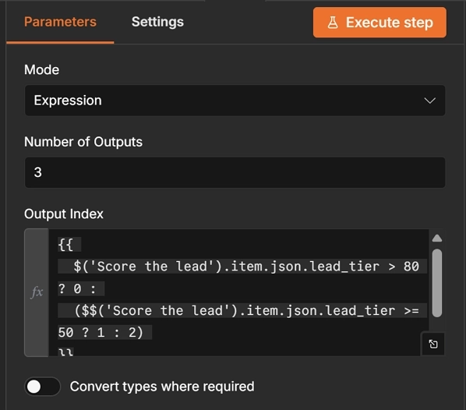Viewport: 466px width, 410px height.
Task: Click the 'Output Index' label
Action: pyautogui.click(x=64, y=214)
